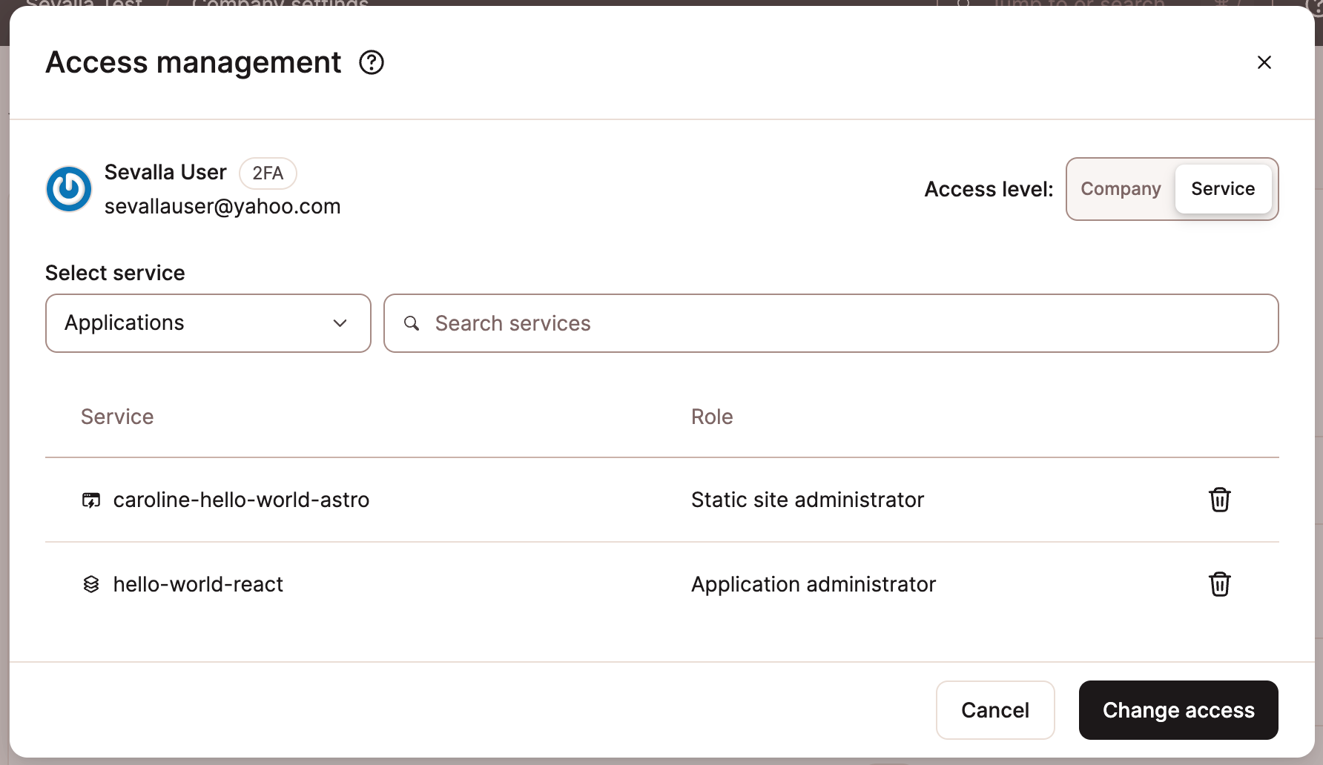Screen dimensions: 1323x765
Task: Change the Static site administrator role
Action: tap(807, 500)
